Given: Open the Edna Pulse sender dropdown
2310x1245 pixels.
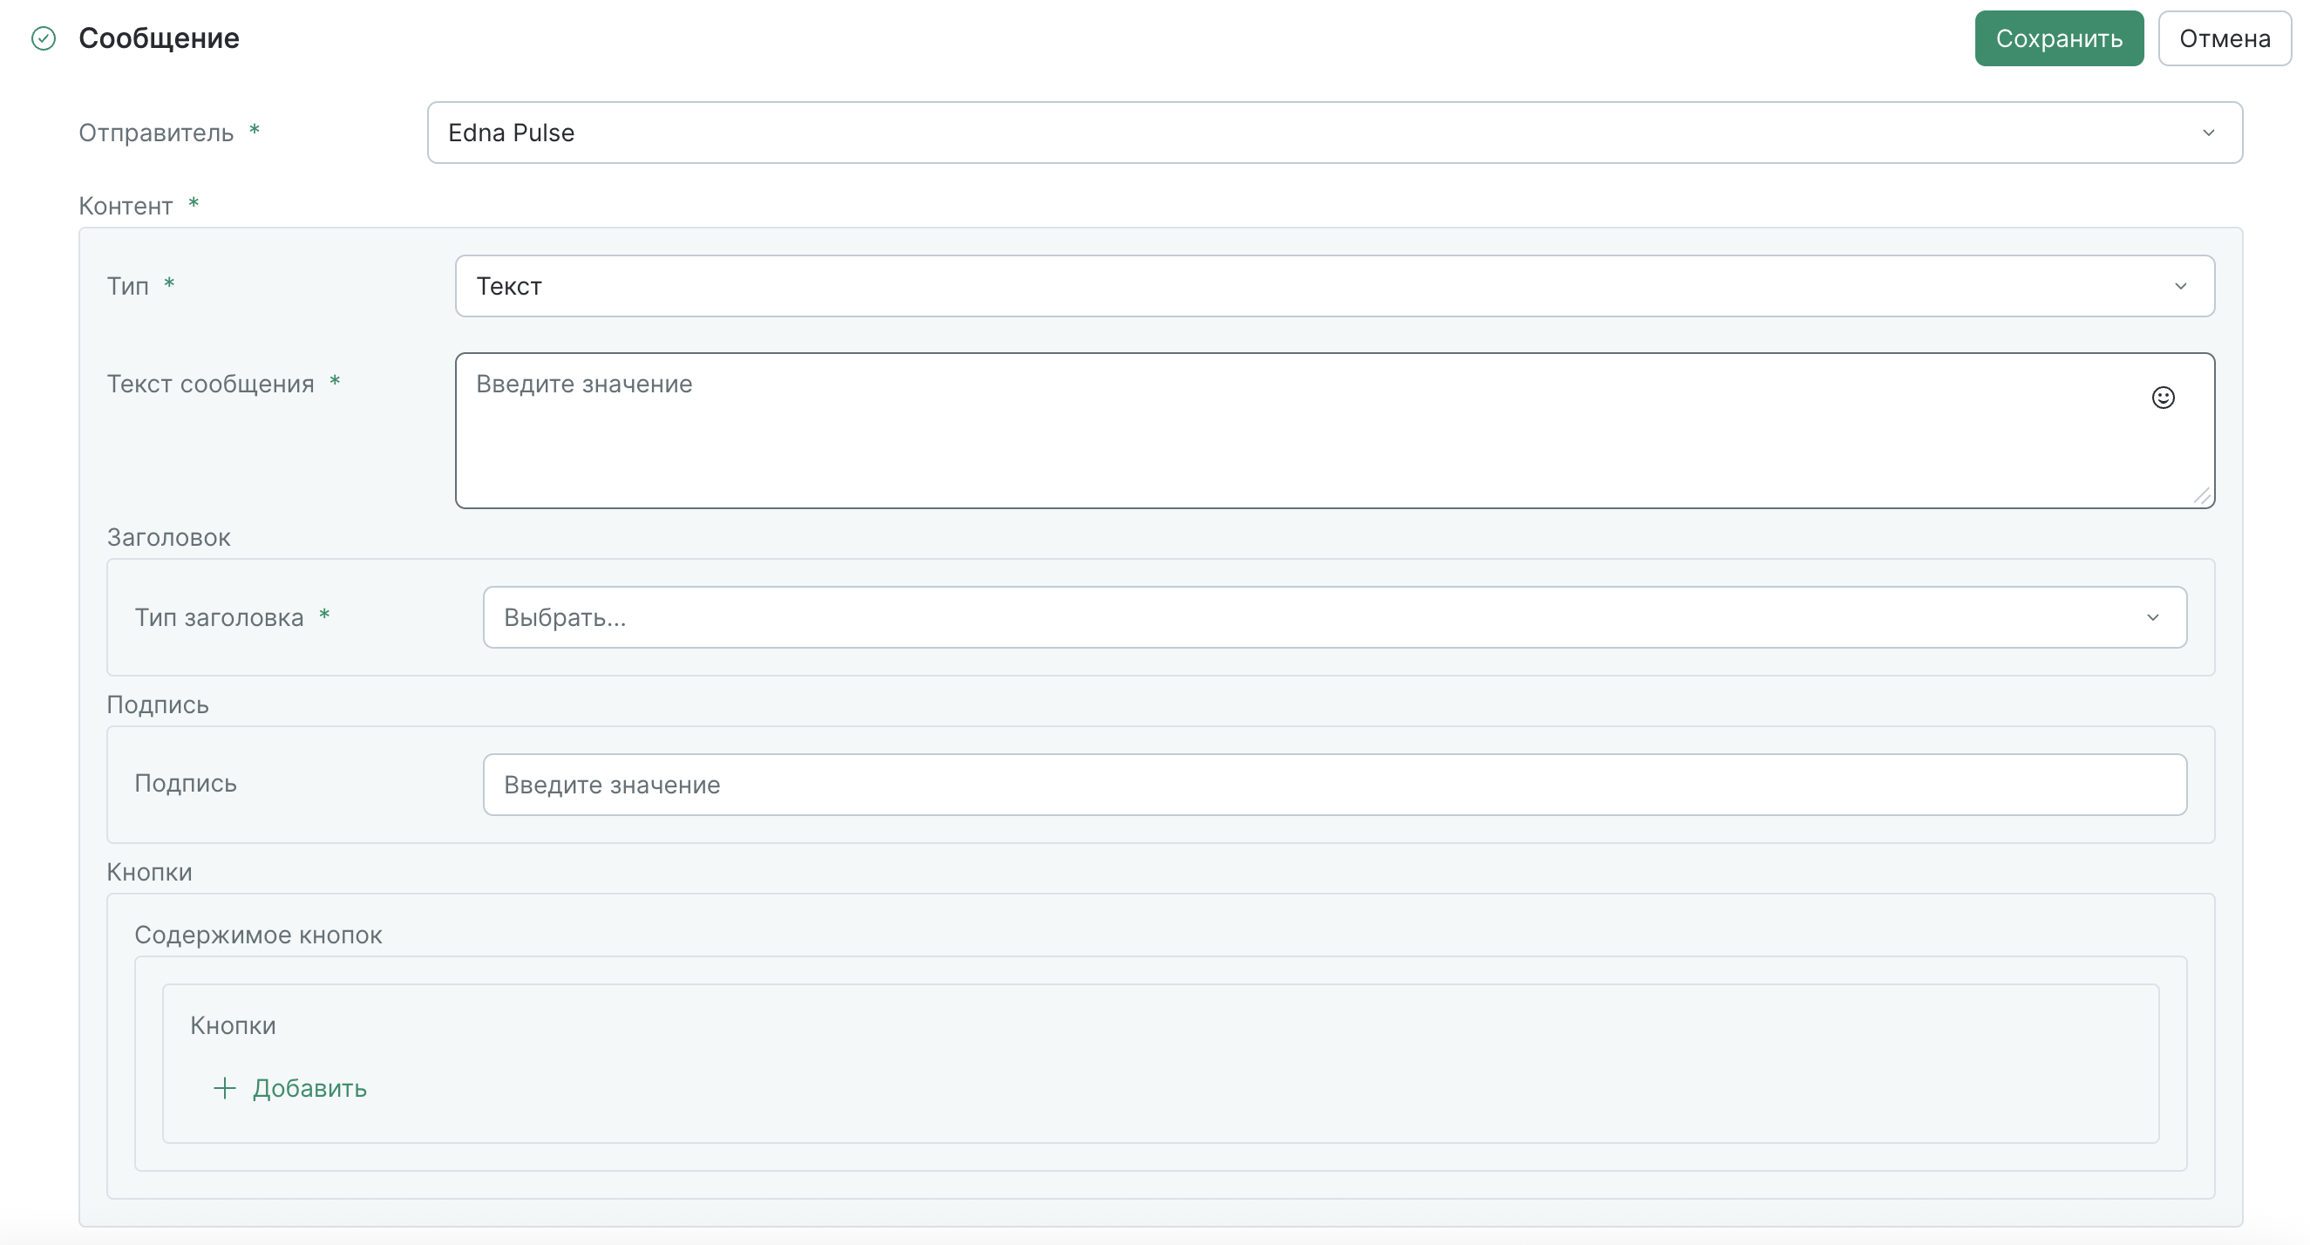Looking at the screenshot, I should [1255, 133].
